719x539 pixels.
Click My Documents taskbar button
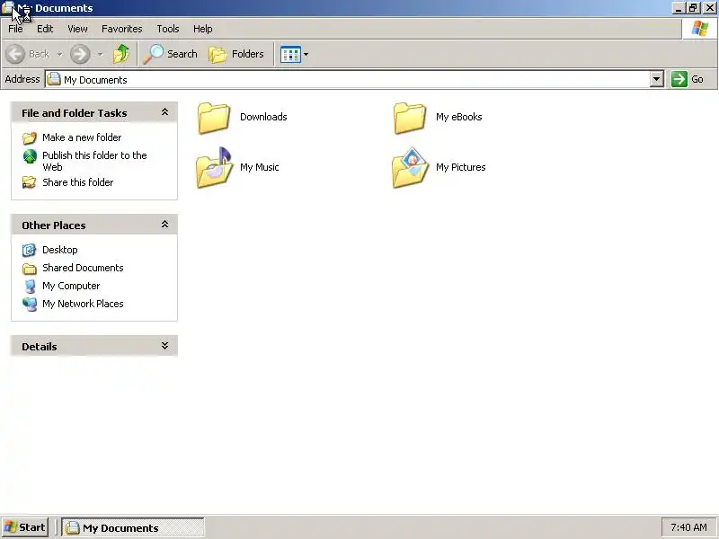tap(133, 528)
